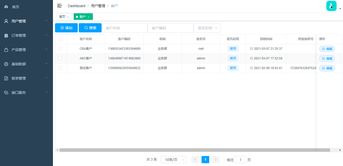Image resolution: width=343 pixels, height=166 pixels.
Task: Check the CBA客户 row checkbox
Action: [60, 48]
